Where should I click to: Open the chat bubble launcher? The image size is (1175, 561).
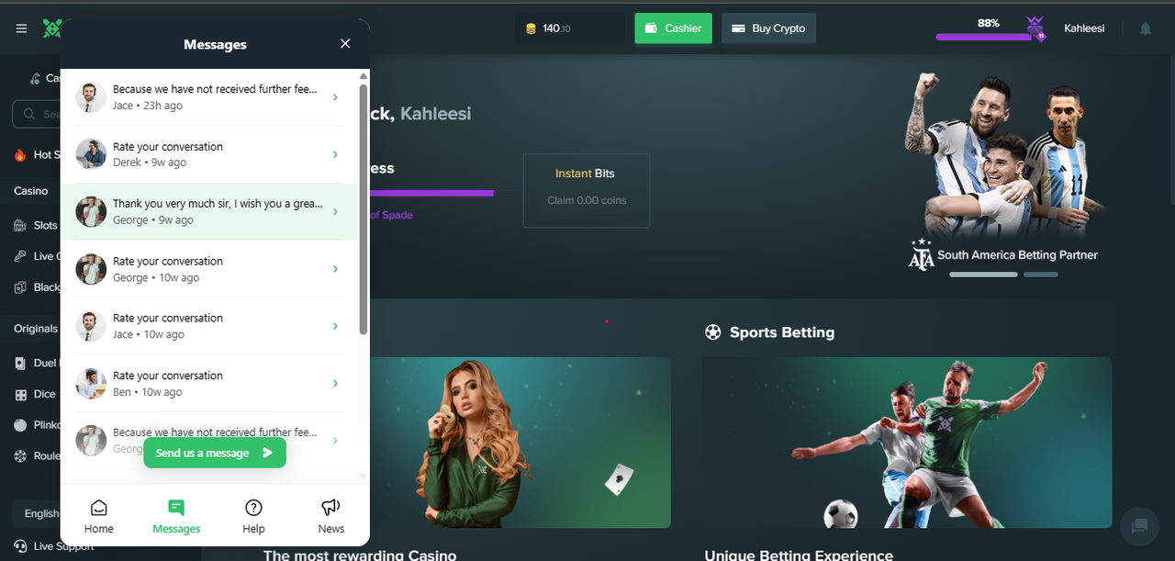1140,526
